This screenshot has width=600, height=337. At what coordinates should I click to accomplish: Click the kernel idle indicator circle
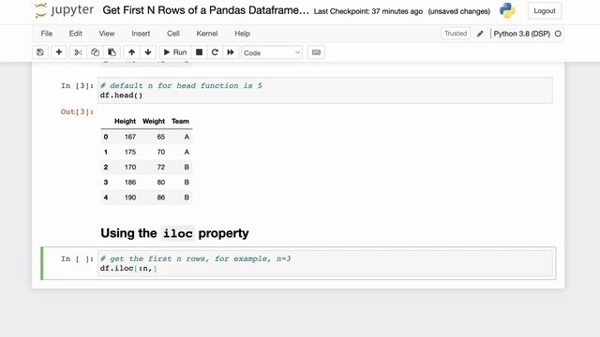(x=558, y=34)
